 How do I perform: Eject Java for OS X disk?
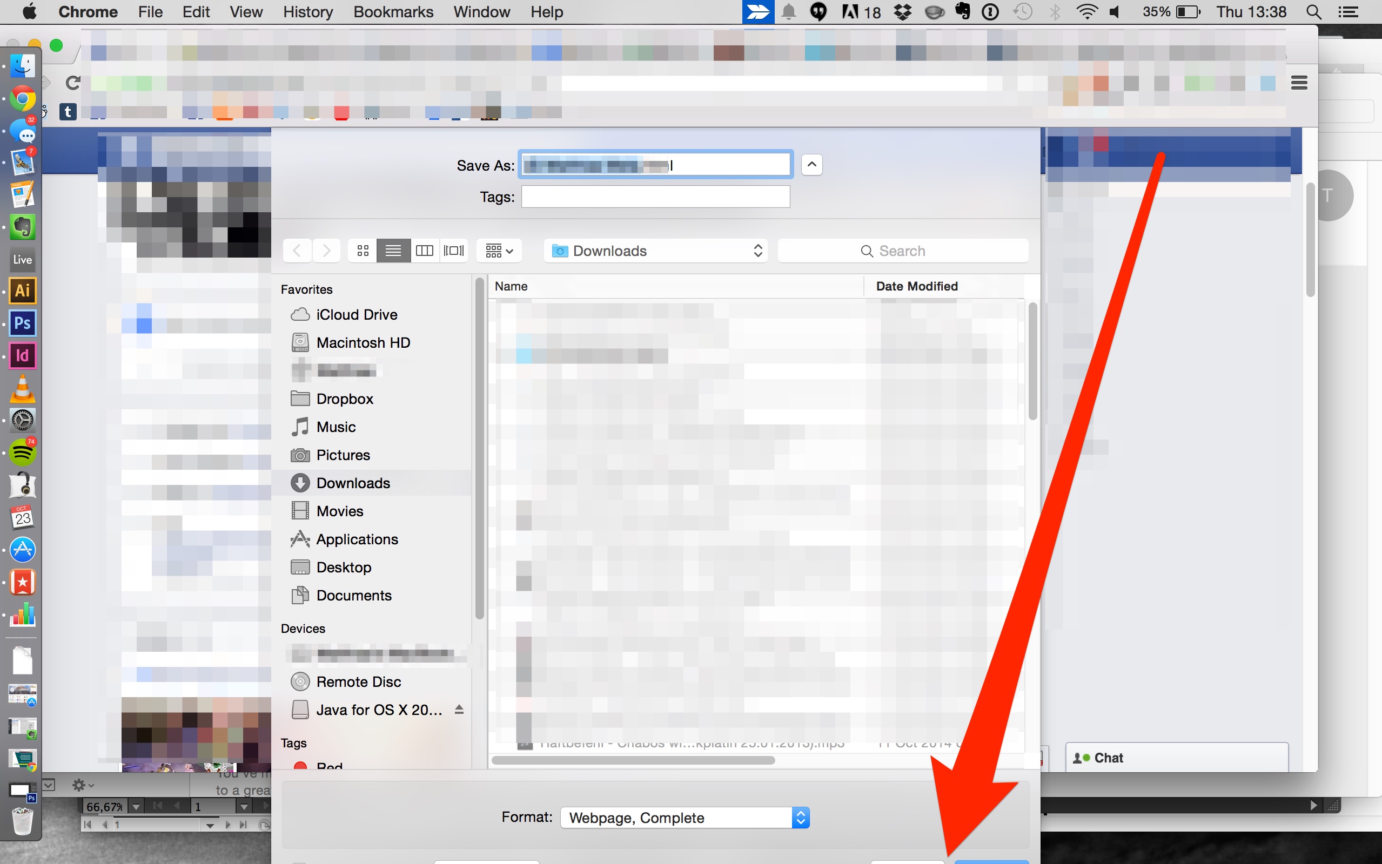[x=459, y=709]
